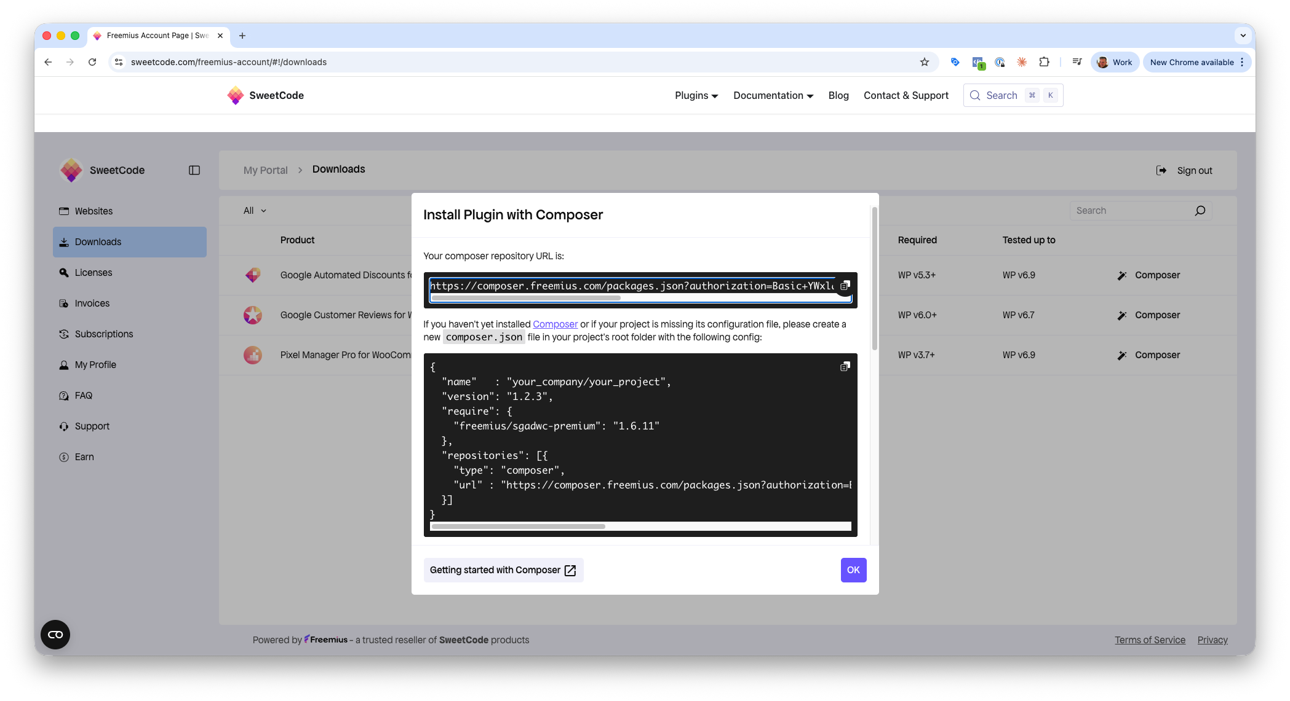Expand the Plugins menu
The width and height of the screenshot is (1290, 701).
click(696, 95)
